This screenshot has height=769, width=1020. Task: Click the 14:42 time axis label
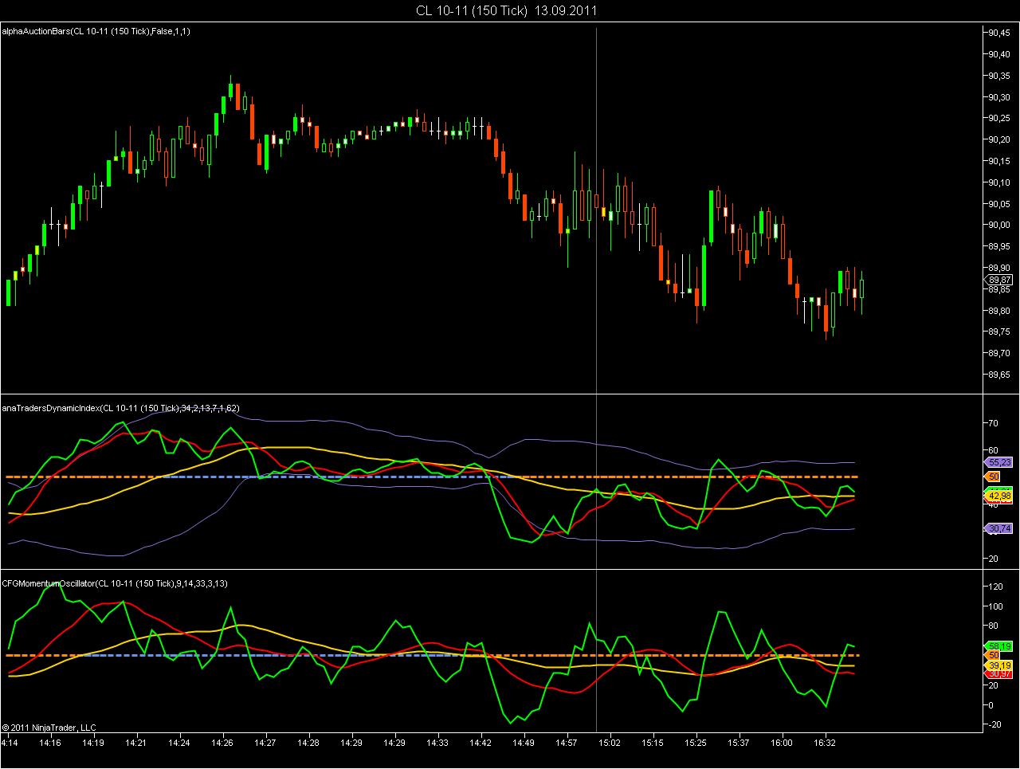coord(481,742)
